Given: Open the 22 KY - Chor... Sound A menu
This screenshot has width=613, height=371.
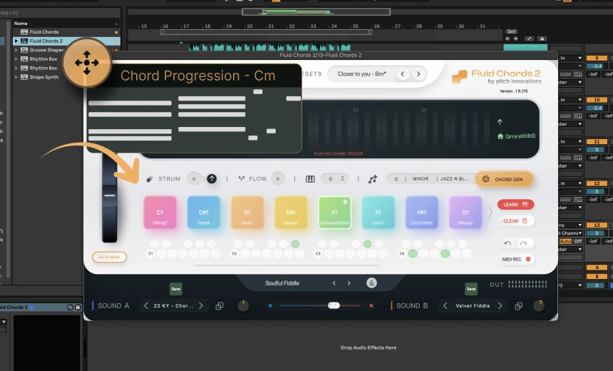Looking at the screenshot, I should [x=174, y=305].
